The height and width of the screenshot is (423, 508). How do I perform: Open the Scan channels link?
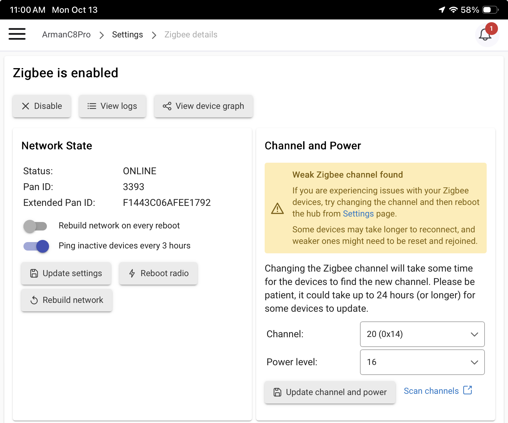(431, 391)
